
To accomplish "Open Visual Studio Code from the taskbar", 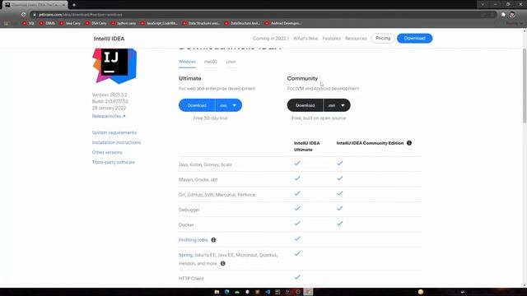I will (268, 292).
